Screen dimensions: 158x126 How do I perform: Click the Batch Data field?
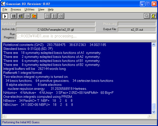(x=56, y=24)
